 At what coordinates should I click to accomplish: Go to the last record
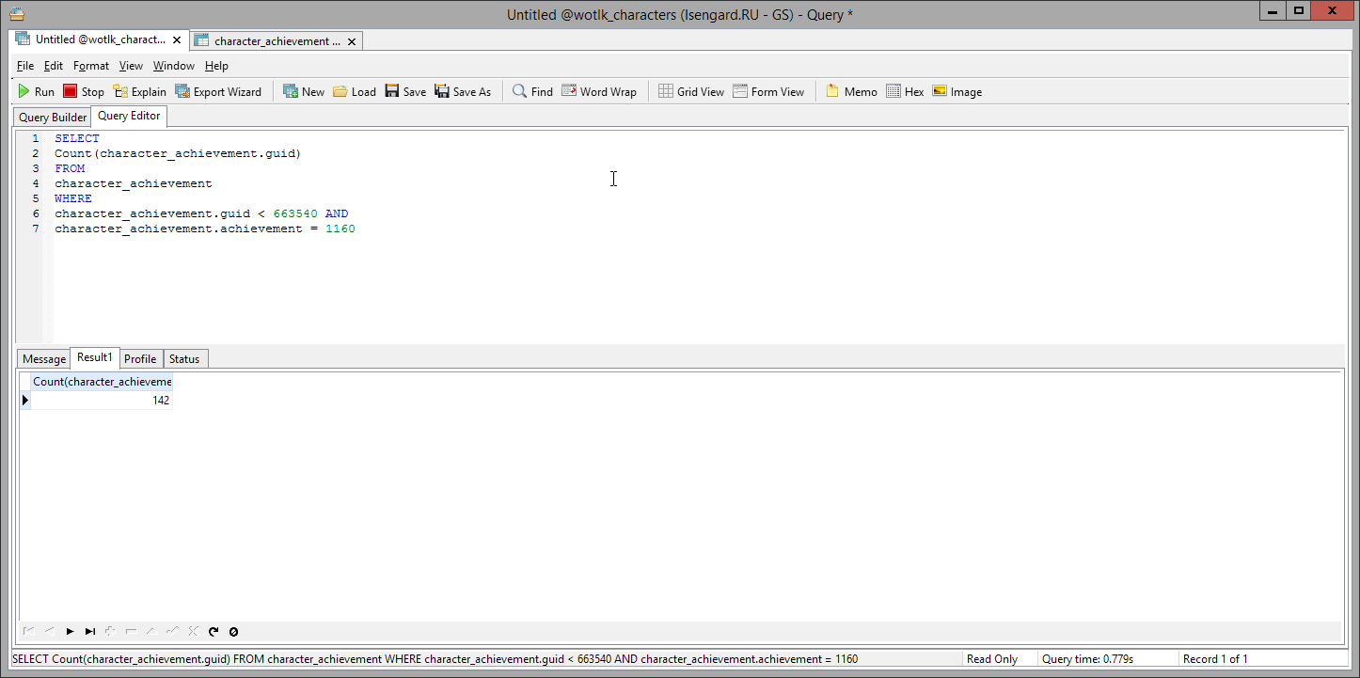point(90,632)
